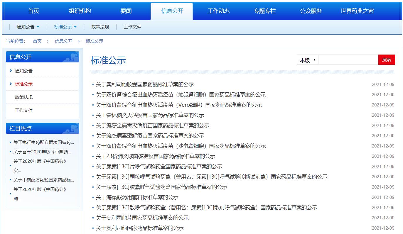Select 工作文件 in the sub-navigation bar

132,27
